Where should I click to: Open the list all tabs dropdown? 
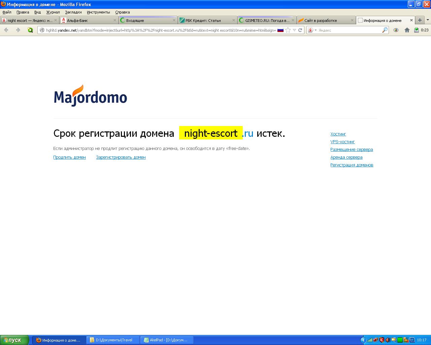[x=428, y=20]
